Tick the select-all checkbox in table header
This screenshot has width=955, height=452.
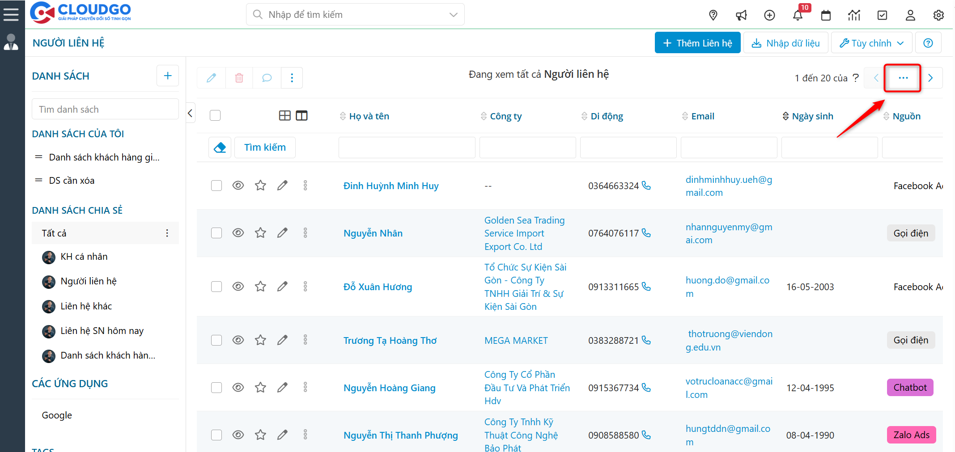tap(215, 115)
